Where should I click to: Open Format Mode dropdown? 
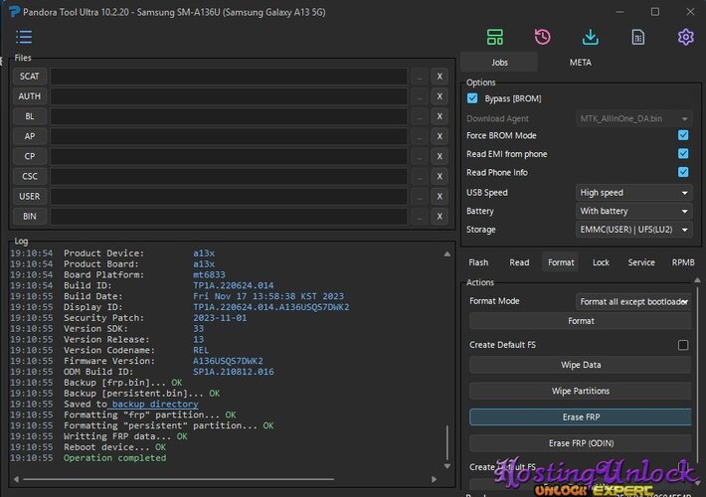pos(633,301)
